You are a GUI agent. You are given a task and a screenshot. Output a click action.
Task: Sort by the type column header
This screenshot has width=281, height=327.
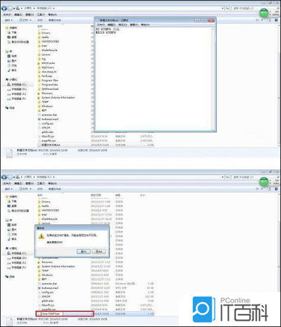click(x=118, y=195)
